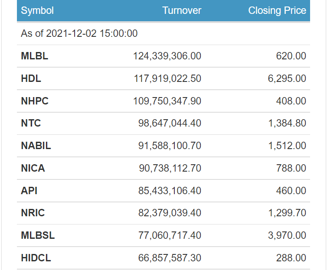Open the HIDCL stock symbol

click(36, 258)
